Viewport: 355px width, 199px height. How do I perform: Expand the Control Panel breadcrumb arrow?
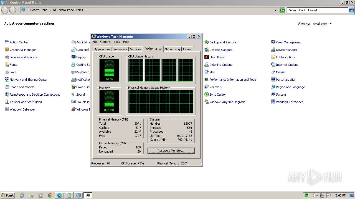(x=50, y=10)
